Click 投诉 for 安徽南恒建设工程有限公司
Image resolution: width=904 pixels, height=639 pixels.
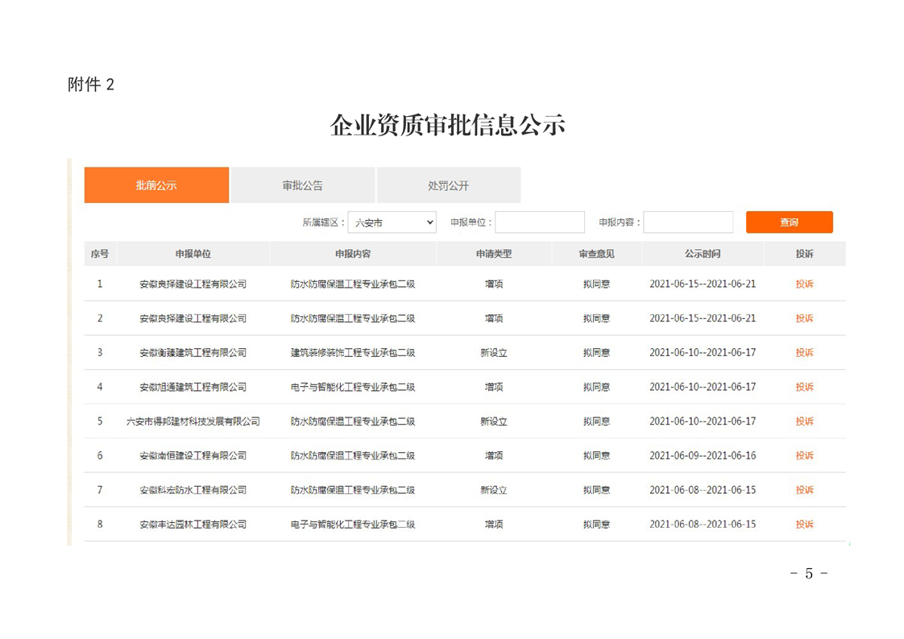(804, 456)
